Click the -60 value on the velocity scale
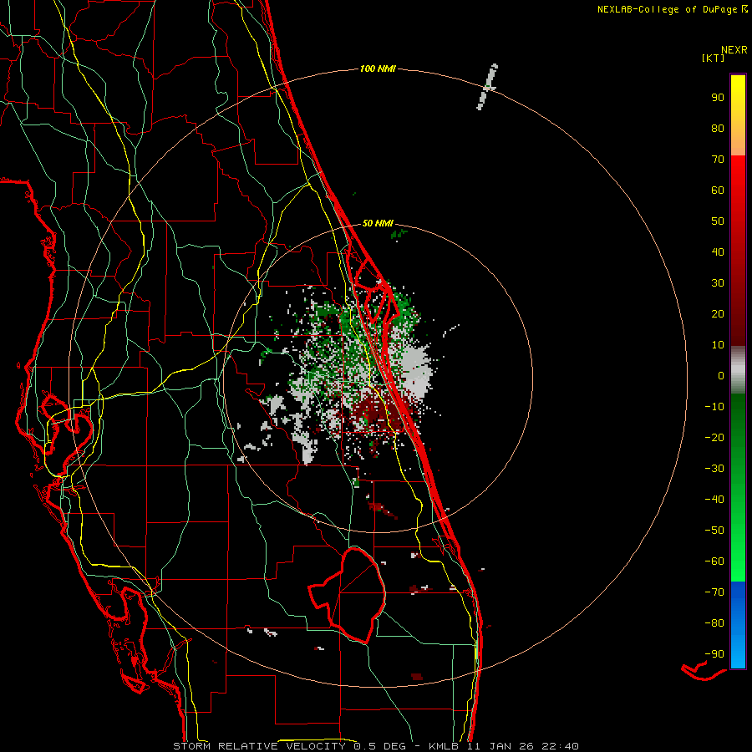The image size is (752, 752). [714, 561]
